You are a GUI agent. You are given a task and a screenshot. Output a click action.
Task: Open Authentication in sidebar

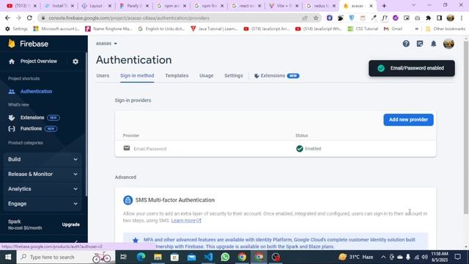[x=36, y=92]
